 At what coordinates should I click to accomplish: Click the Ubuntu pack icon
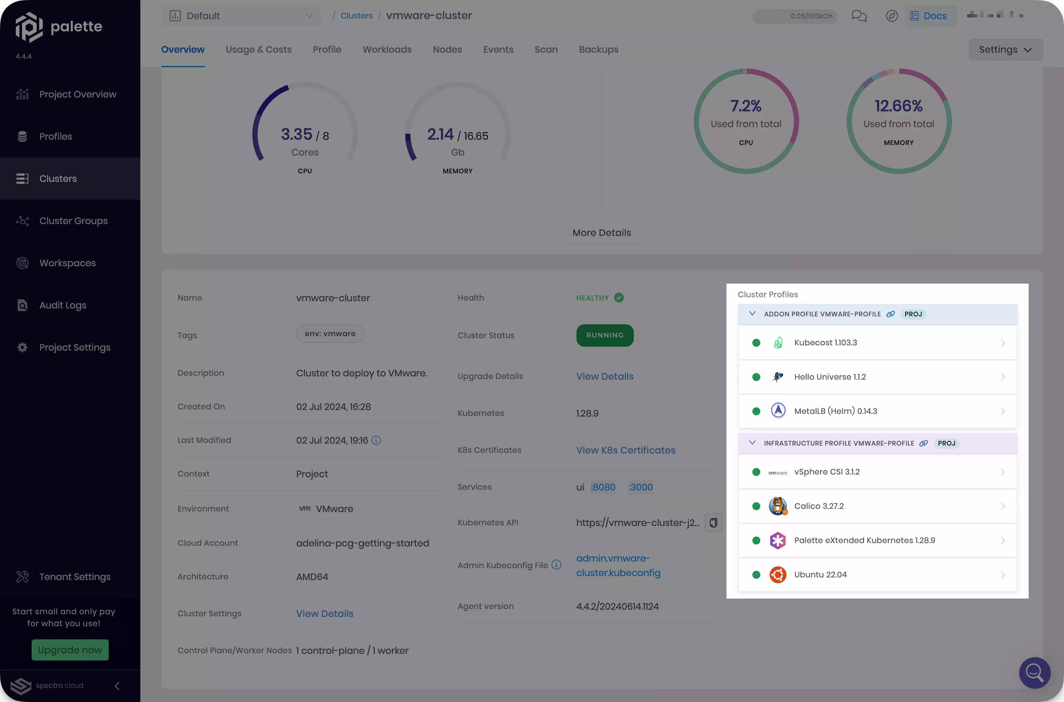tap(778, 575)
